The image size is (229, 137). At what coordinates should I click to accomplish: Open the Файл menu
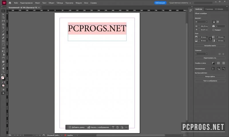[16, 3]
